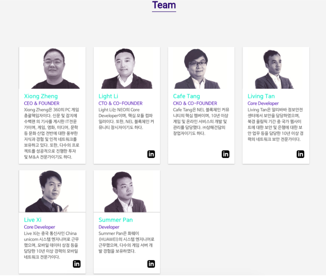Click the Xiong Zheng name link
This screenshot has width=326, height=277.
coord(41,96)
